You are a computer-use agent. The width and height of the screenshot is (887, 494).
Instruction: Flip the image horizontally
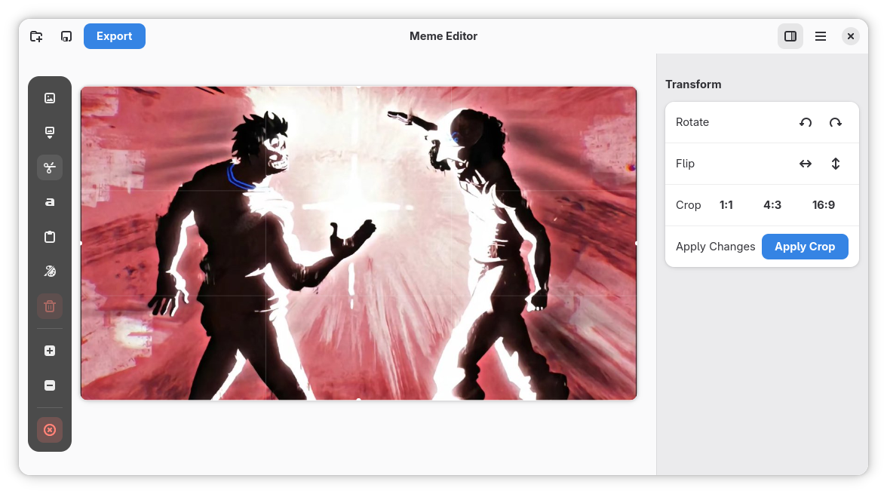[x=806, y=164]
